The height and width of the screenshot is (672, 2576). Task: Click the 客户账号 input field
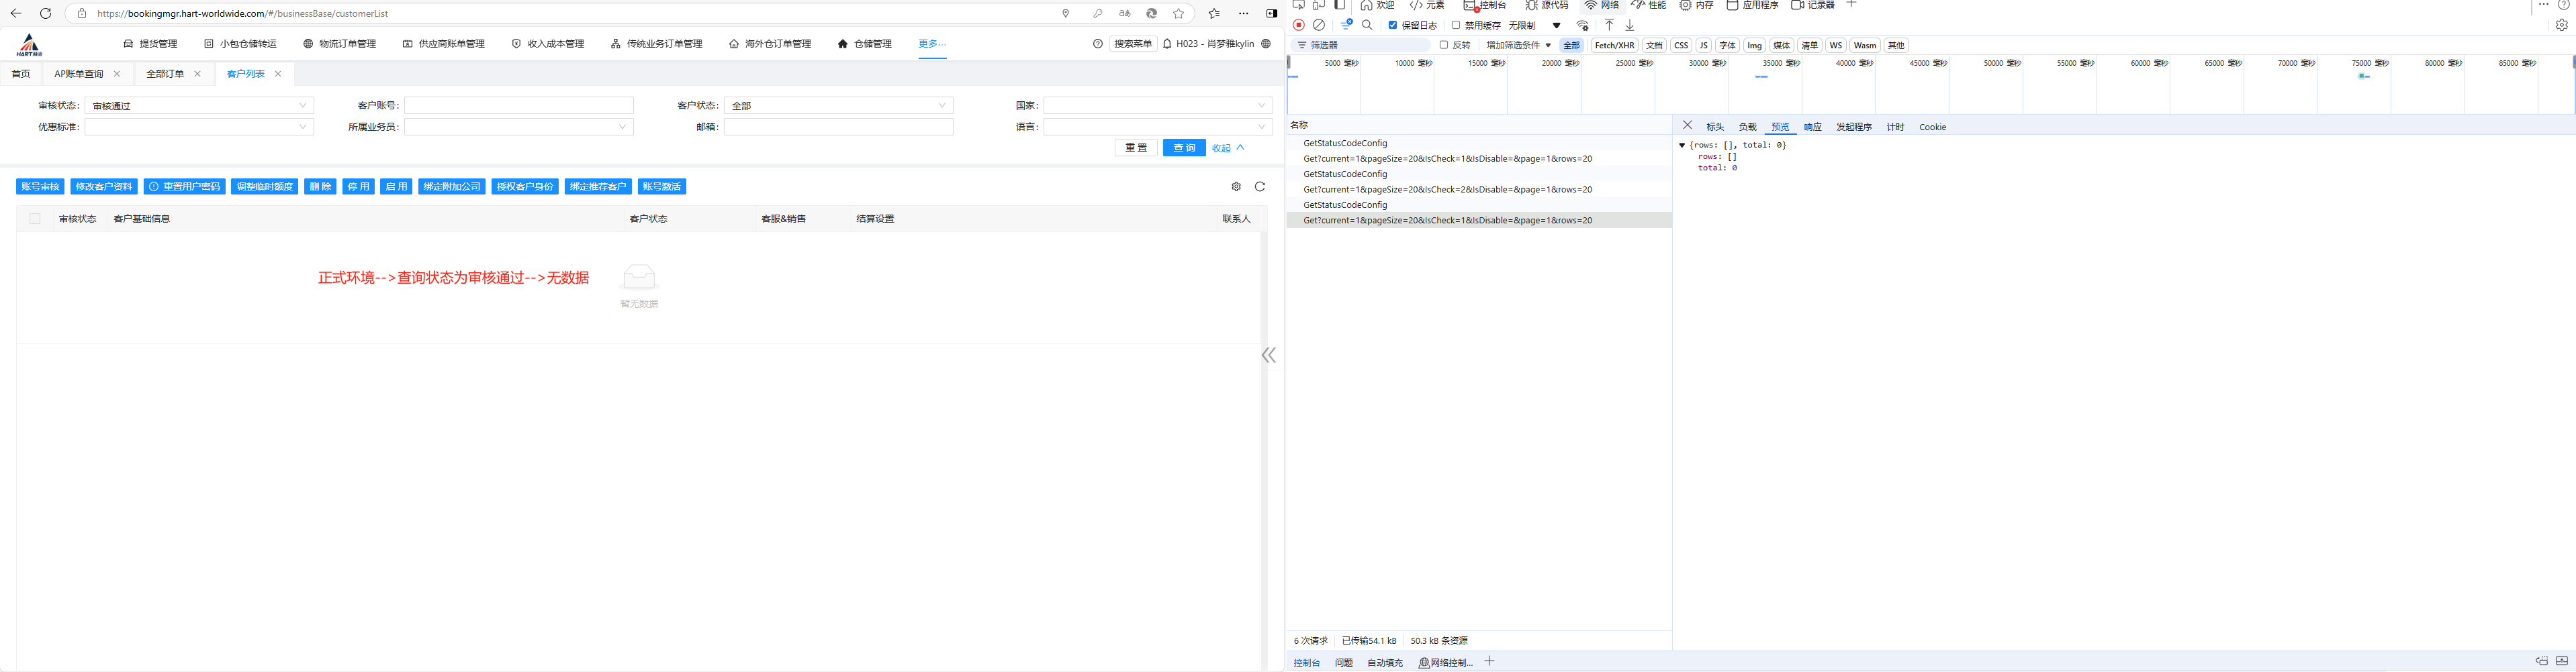[x=518, y=106]
